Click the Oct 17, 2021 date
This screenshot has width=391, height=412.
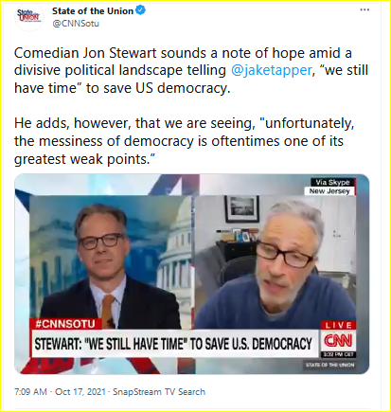point(80,392)
